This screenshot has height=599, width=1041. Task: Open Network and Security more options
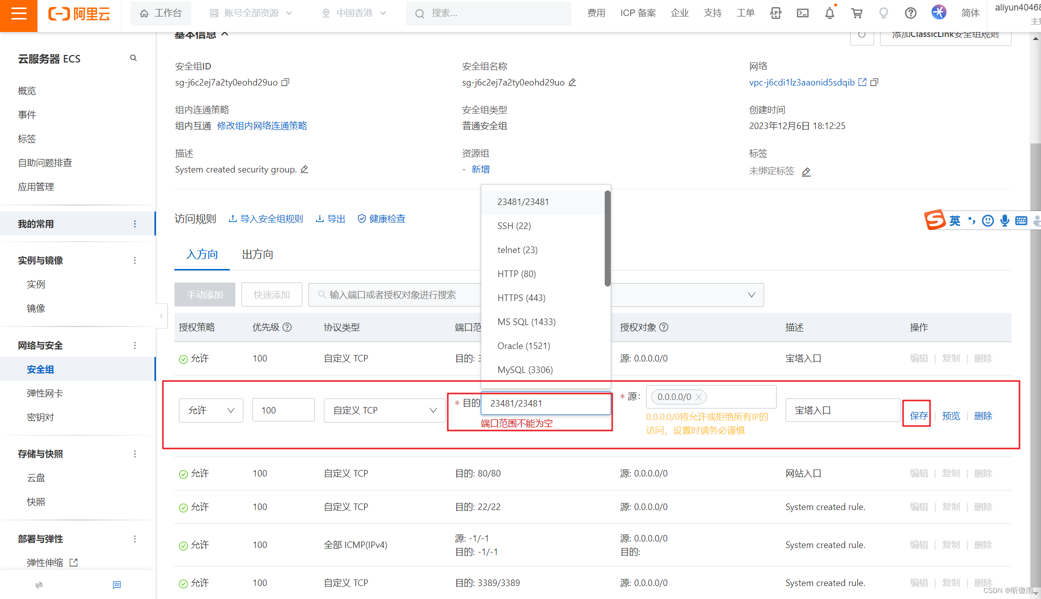[x=135, y=345]
